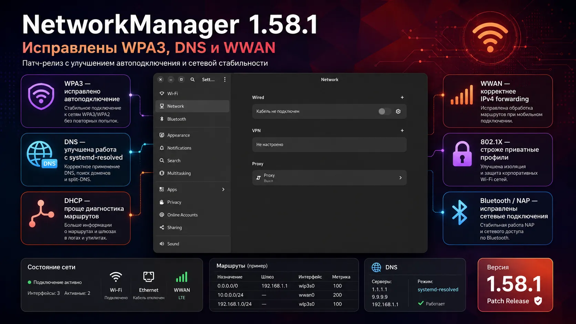The image size is (576, 324).
Task: Click the large Bluetooth / NAP icon
Action: tap(460, 213)
